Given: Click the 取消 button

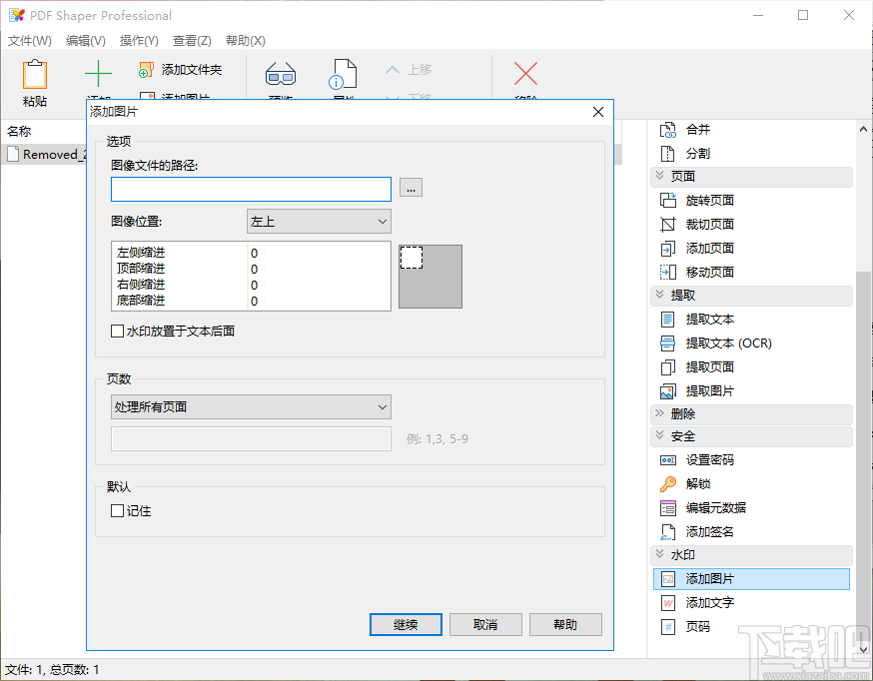Looking at the screenshot, I should tap(485, 624).
